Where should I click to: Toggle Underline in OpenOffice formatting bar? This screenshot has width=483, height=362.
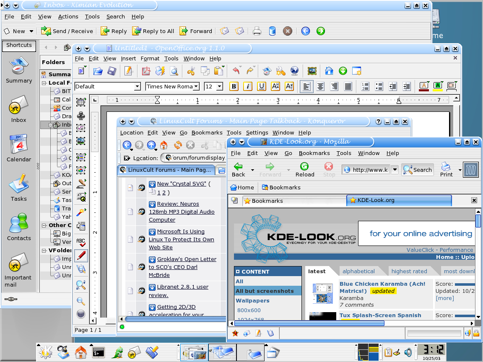(262, 86)
